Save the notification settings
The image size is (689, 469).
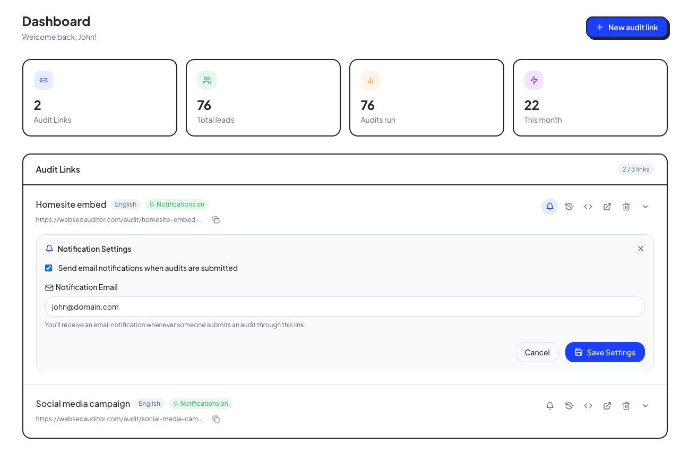pos(605,352)
